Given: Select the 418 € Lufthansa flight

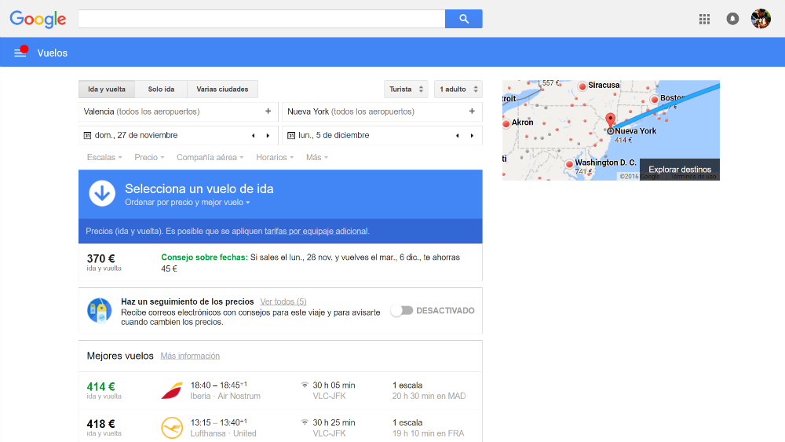Looking at the screenshot, I should click(x=280, y=426).
